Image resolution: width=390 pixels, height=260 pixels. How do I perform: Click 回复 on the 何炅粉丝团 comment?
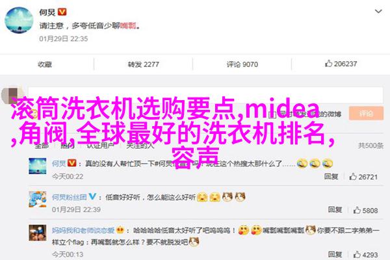click(335, 209)
